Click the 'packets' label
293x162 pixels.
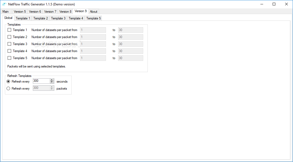[62, 89]
